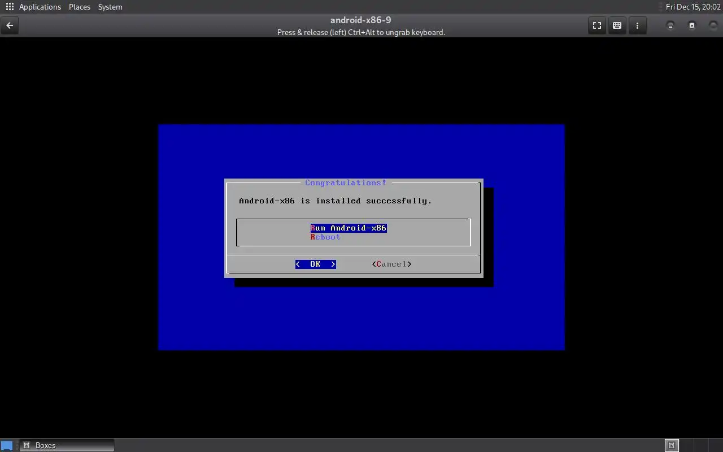Screen dimensions: 723x452
Task: Open the keyboard shortcuts button
Action: tap(617, 25)
